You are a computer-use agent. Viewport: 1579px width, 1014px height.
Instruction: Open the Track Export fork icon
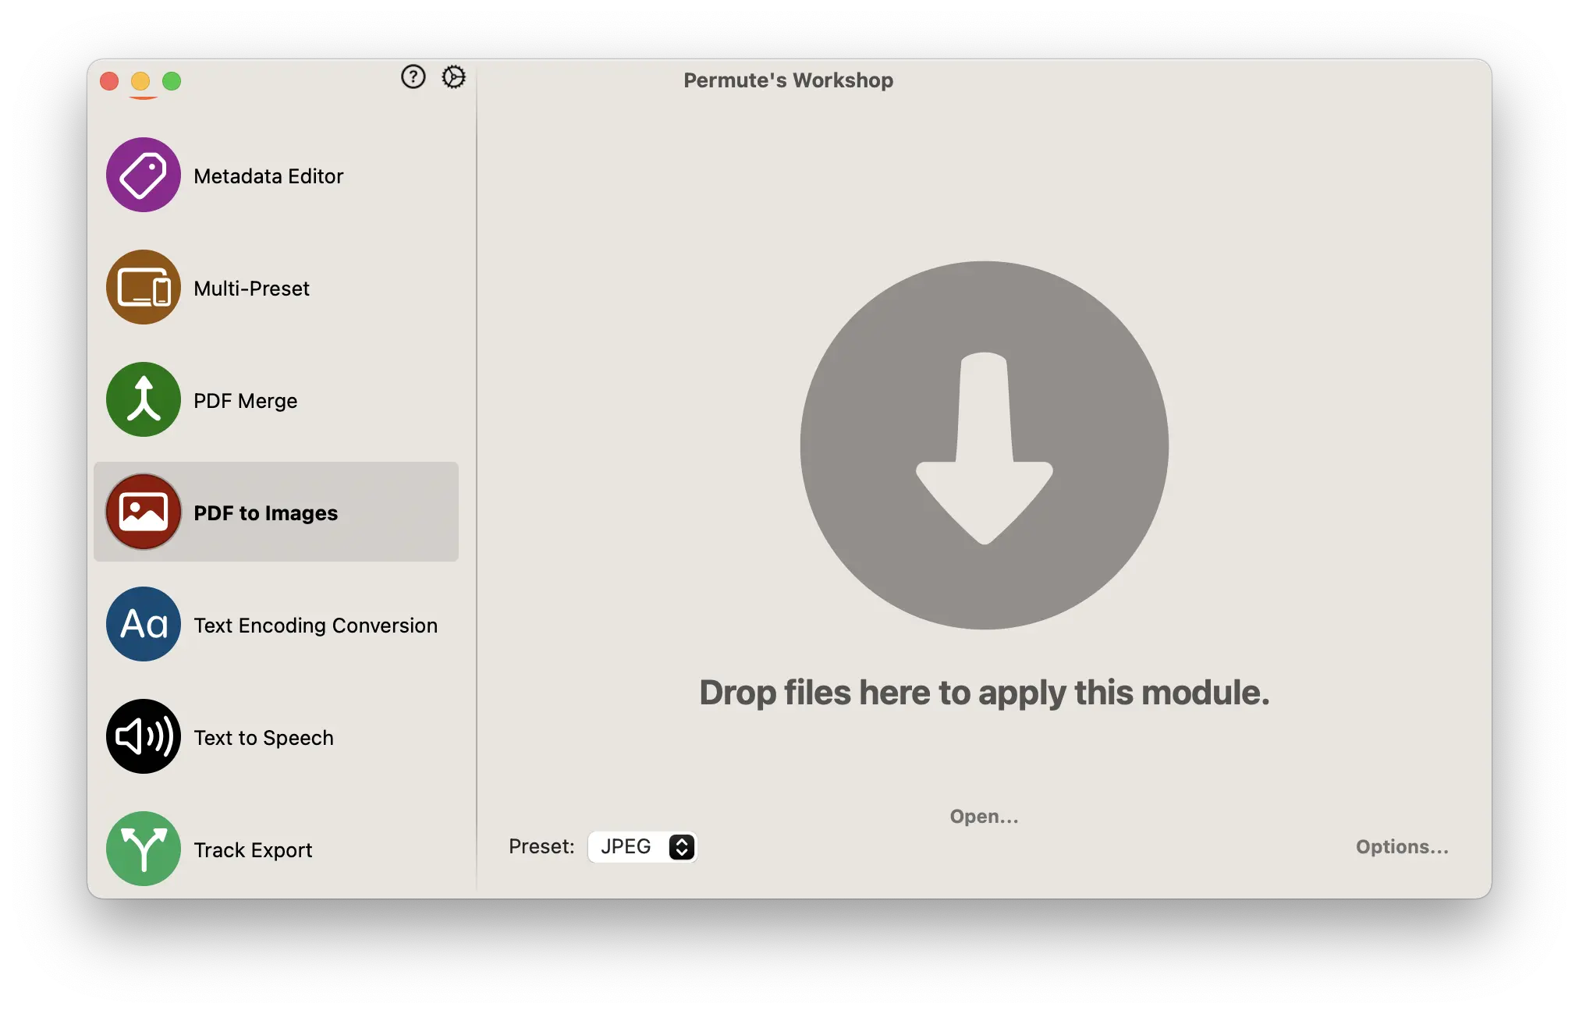pyautogui.click(x=144, y=849)
